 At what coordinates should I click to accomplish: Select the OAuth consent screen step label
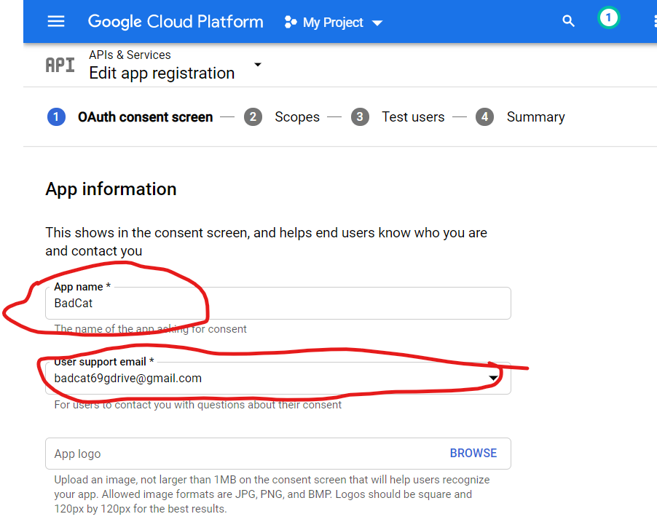[x=145, y=117]
